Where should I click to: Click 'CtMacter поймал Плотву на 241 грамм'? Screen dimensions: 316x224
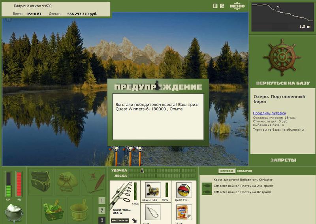click(x=243, y=186)
